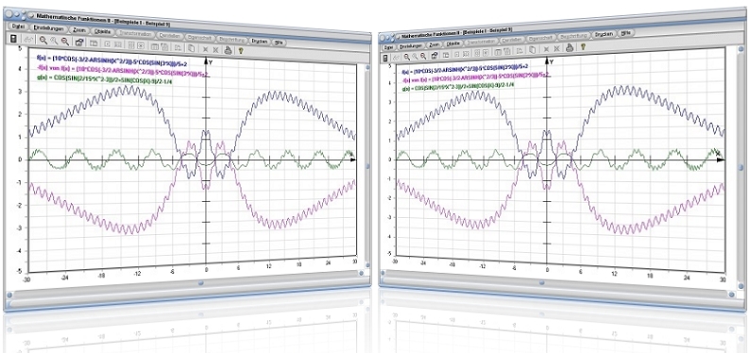Zoom out with third magnifier in right window
Screen dimensions: 750x353
[423, 56]
